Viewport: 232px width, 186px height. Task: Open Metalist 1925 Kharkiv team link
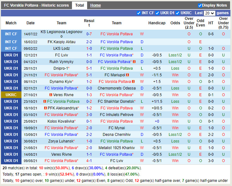(116, 148)
